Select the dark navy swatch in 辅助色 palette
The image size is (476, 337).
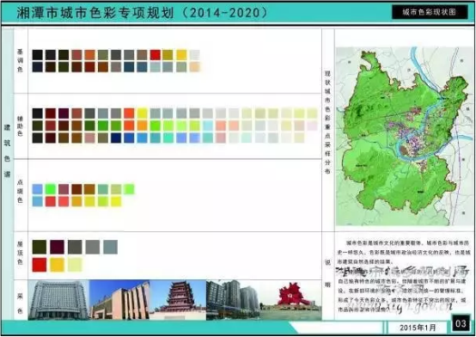tap(116, 138)
